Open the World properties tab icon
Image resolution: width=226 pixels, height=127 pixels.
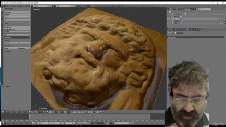[x=180, y=29]
